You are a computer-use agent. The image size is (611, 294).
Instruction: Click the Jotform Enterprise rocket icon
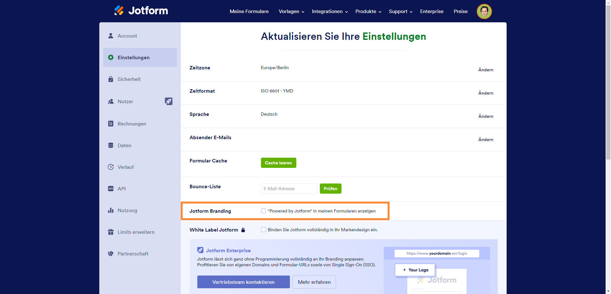(200, 250)
